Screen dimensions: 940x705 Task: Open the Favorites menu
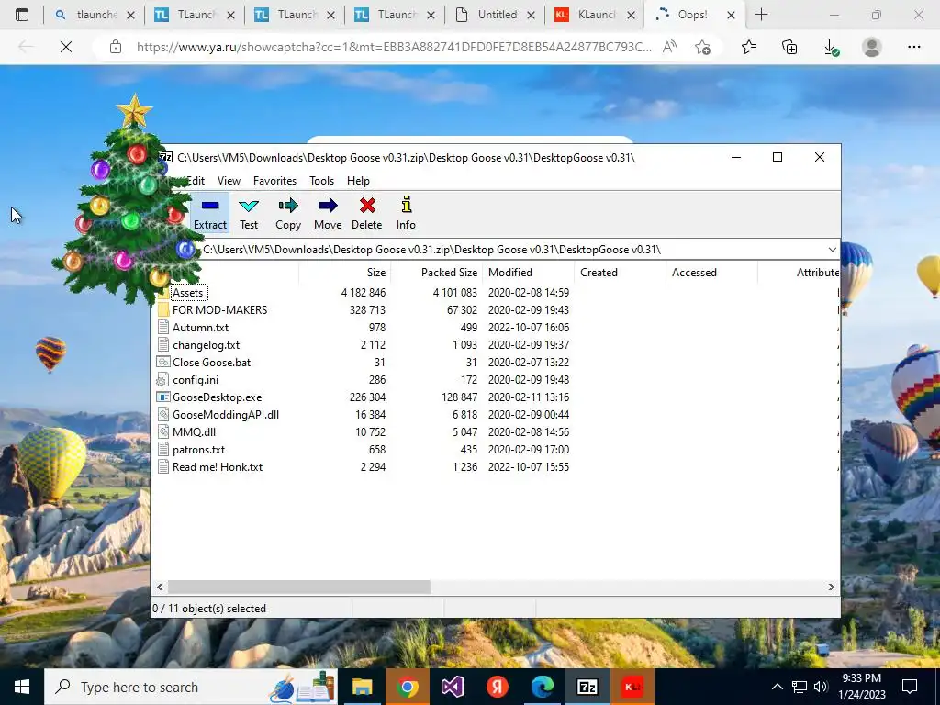(x=274, y=181)
